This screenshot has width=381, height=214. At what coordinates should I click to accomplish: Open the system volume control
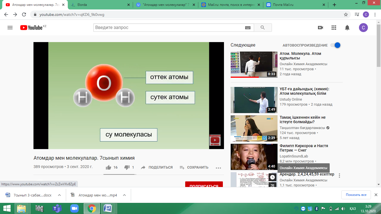[343, 209]
